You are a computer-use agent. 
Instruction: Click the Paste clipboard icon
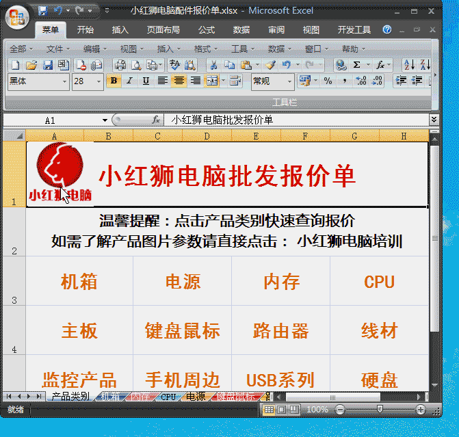pyautogui.click(x=246, y=65)
